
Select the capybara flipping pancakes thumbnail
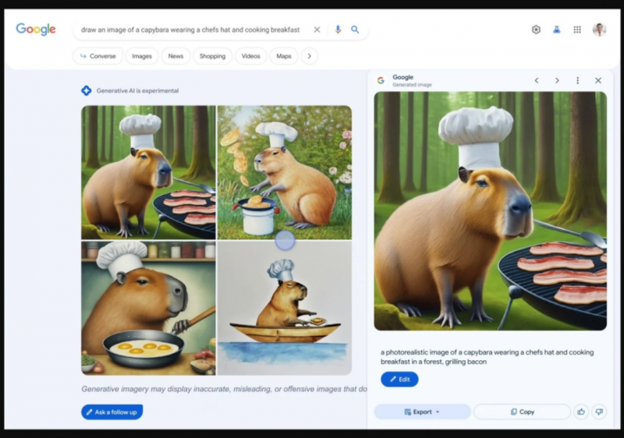285,172
